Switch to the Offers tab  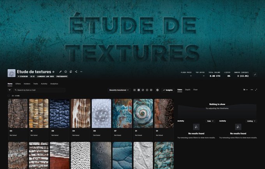pyautogui.click(x=18, y=84)
